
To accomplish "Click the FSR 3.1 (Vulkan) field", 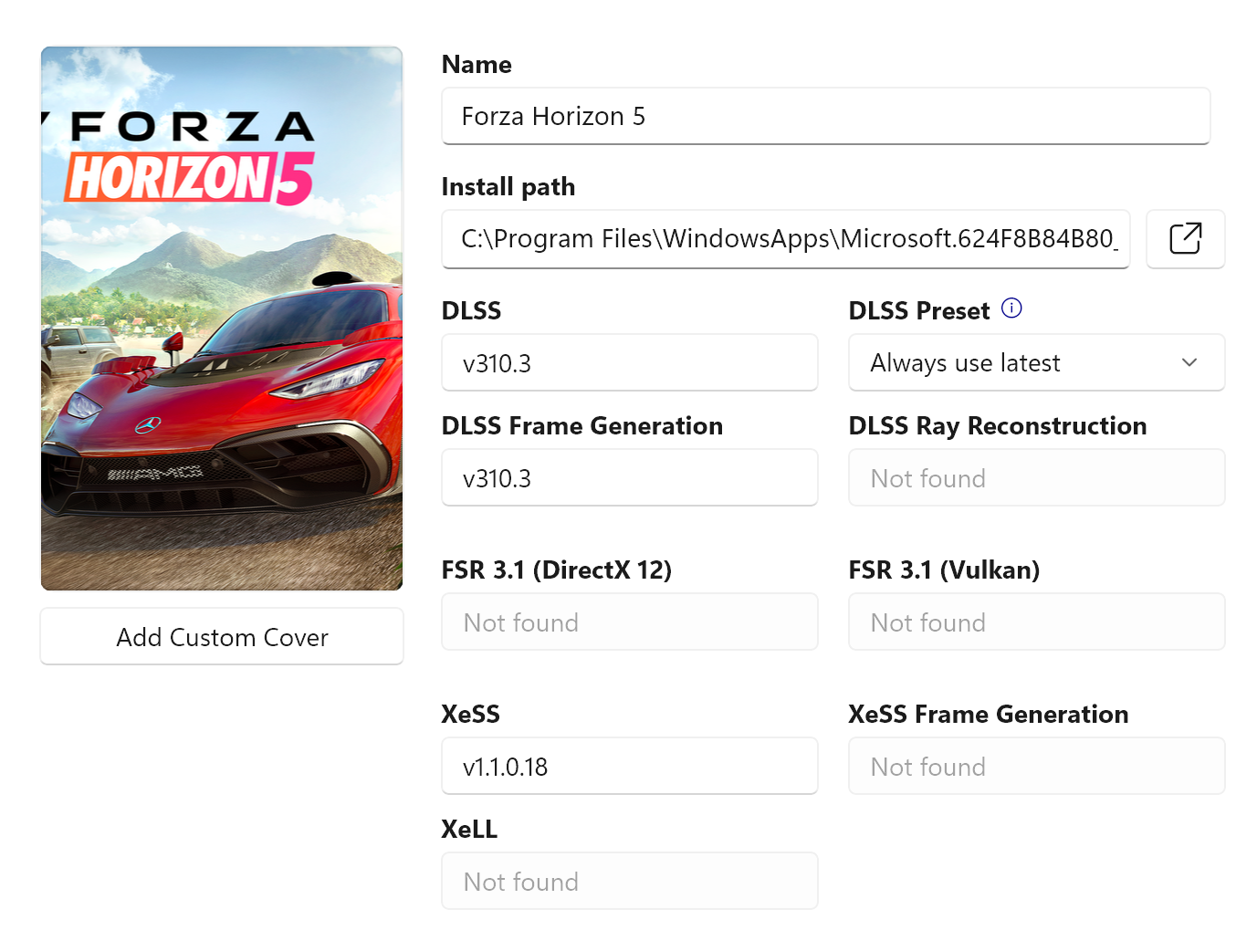I will pyautogui.click(x=1036, y=622).
